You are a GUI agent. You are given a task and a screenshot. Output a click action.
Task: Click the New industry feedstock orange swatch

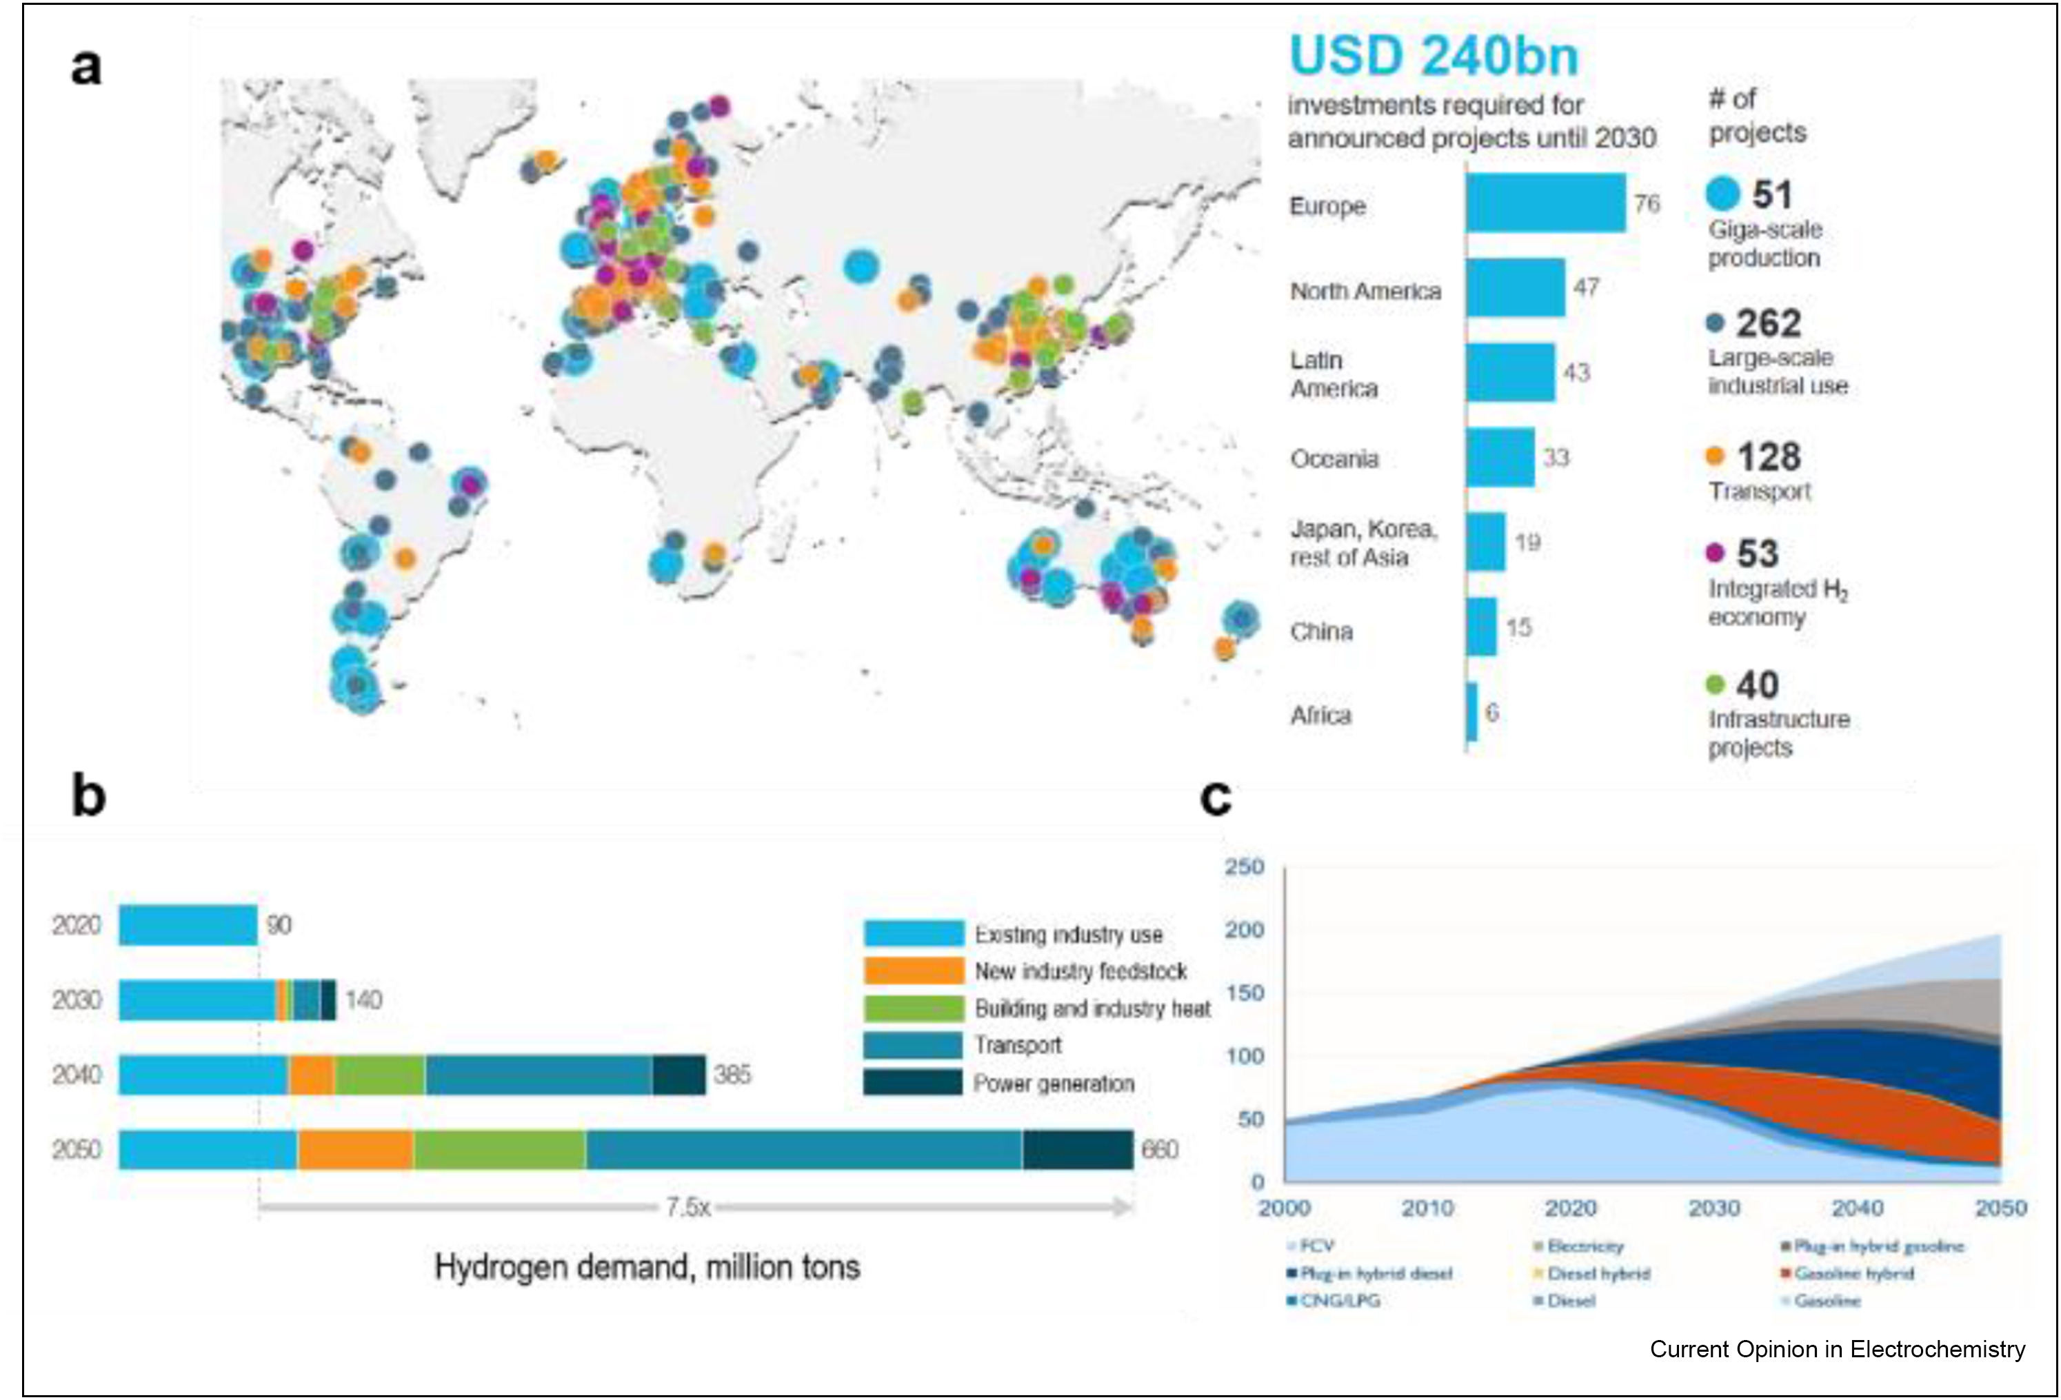(914, 971)
